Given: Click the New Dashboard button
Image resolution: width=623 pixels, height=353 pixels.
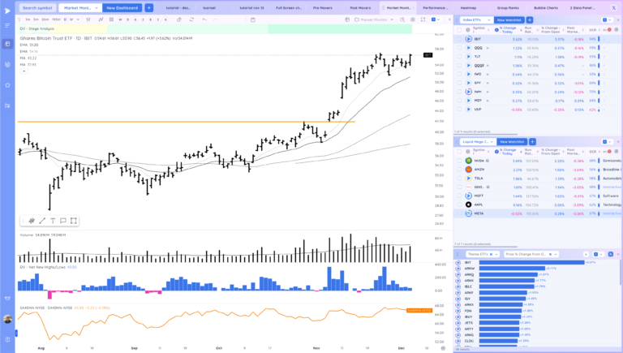Looking at the screenshot, I should (x=122, y=7).
